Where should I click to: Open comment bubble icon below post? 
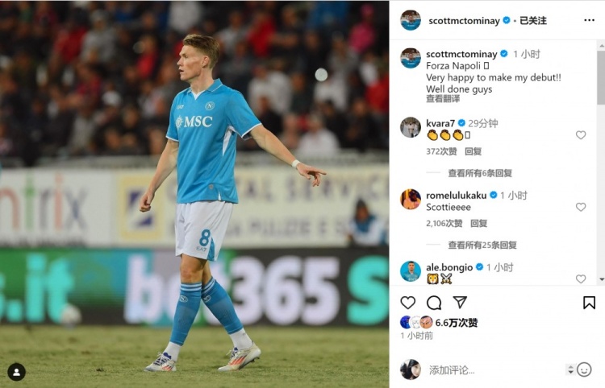434,303
